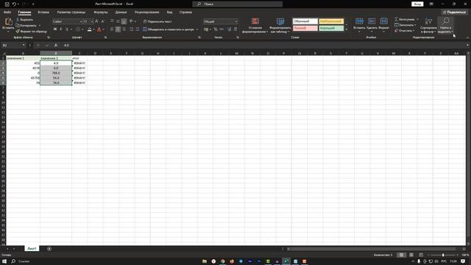Viewport: 471px width, 265px height.
Task: Collapse the ribbon with the chevron
Action: [x=467, y=38]
